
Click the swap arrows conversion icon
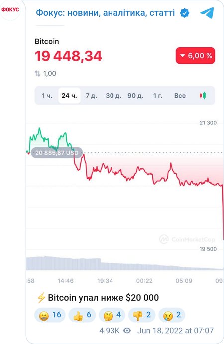[x=37, y=73]
